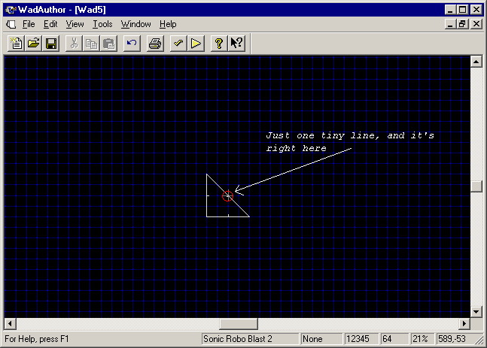Select the triangle's left vertical line
The height and width of the screenshot is (348, 487).
207,195
